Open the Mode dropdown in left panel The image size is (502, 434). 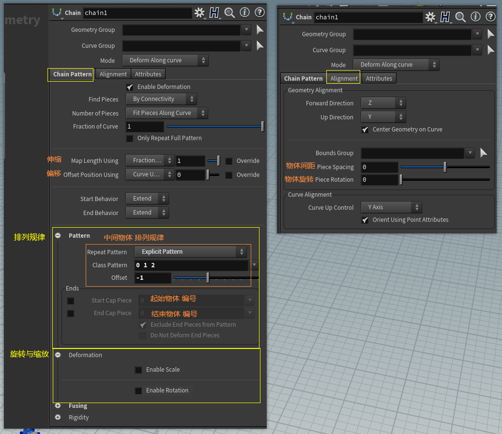pyautogui.click(x=165, y=60)
